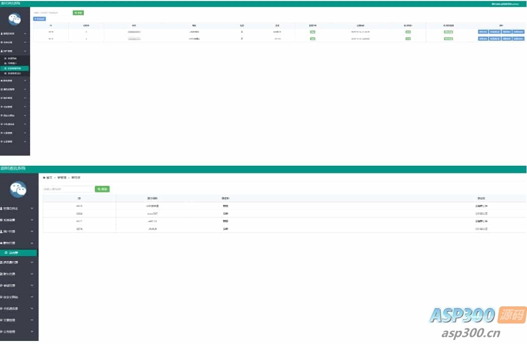Click the blue add button under the upper search box
Screen dimensions: 527x344
tap(39, 19)
